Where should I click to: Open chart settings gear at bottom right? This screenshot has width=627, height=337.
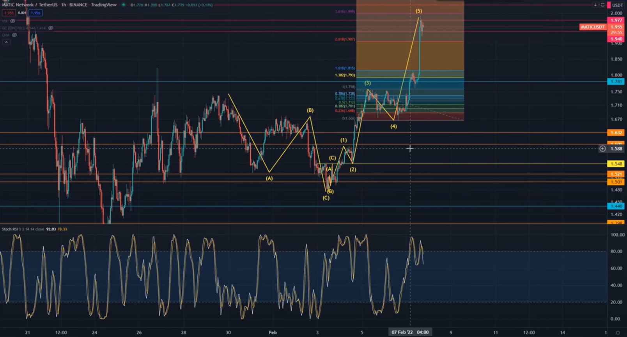(618, 333)
